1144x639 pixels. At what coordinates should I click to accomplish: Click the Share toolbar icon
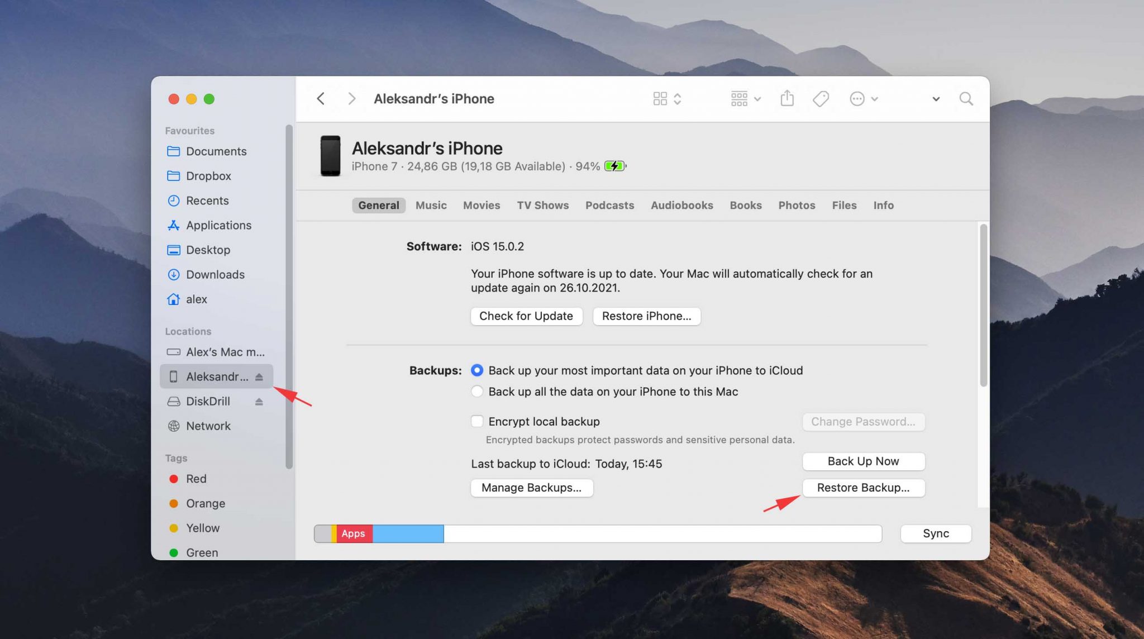point(787,98)
